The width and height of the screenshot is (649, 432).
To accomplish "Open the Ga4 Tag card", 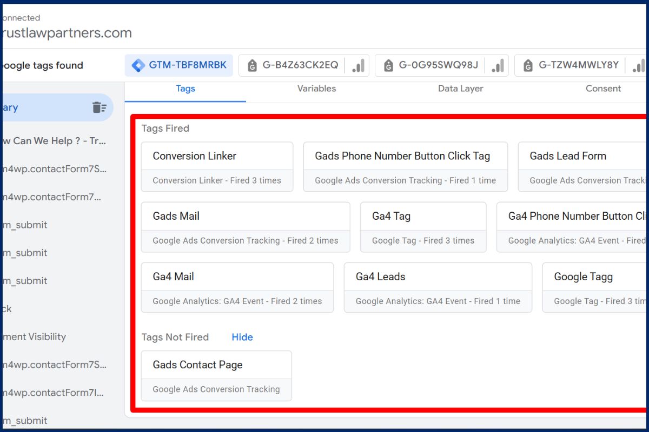I will (423, 227).
